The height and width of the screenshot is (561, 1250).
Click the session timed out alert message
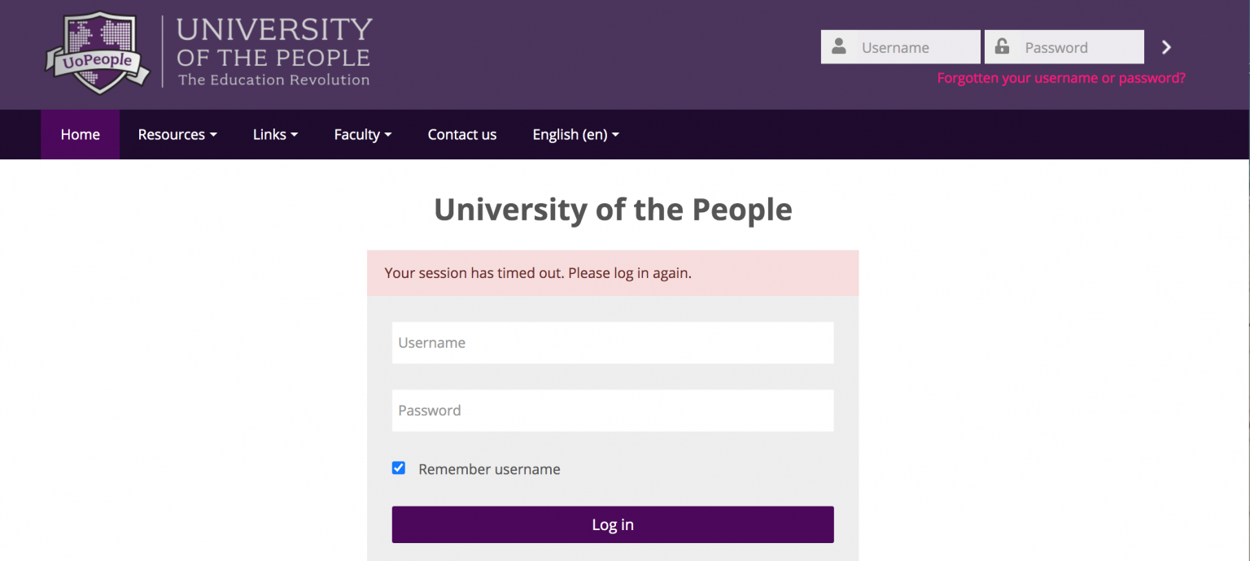538,273
